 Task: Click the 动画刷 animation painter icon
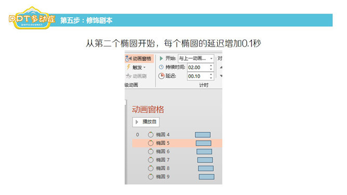(x=128, y=76)
